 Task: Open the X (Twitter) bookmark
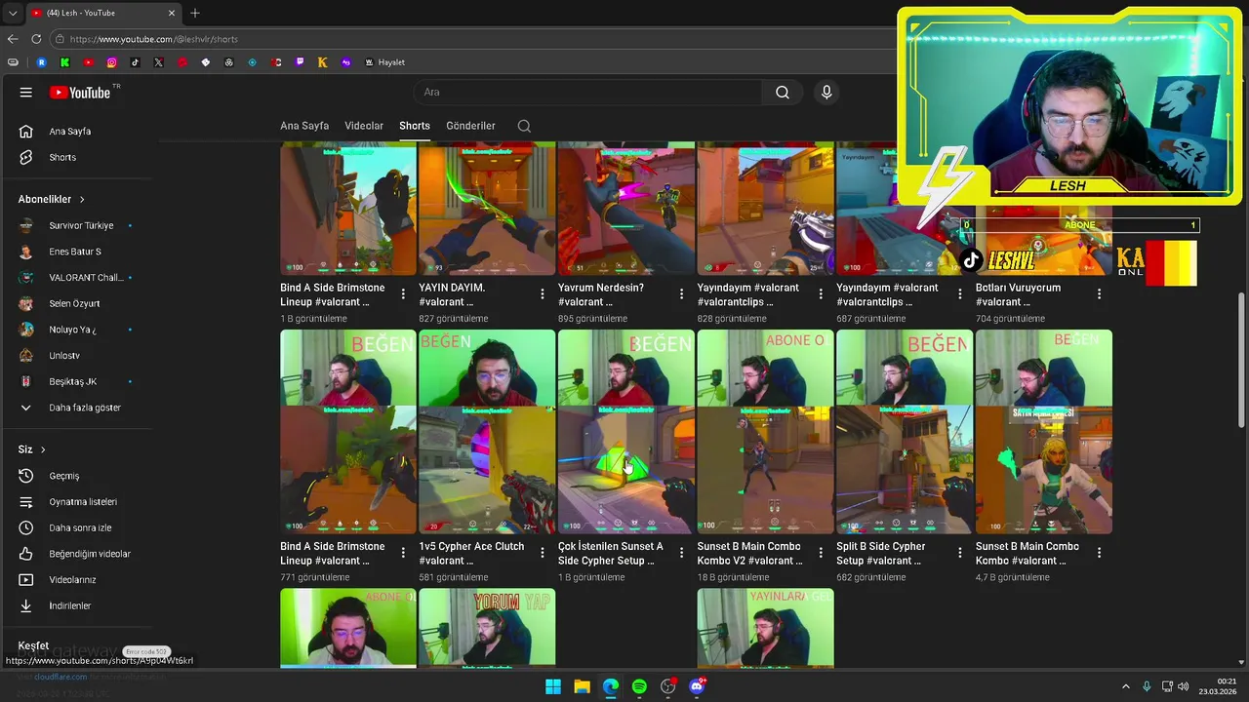pos(158,62)
